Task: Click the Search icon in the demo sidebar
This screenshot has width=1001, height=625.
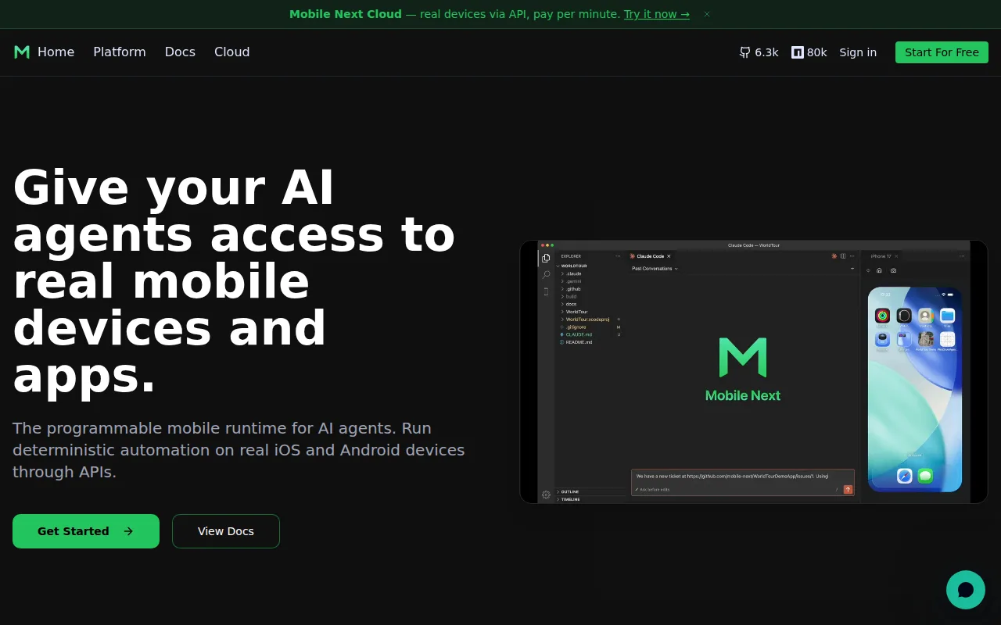Action: pyautogui.click(x=546, y=274)
